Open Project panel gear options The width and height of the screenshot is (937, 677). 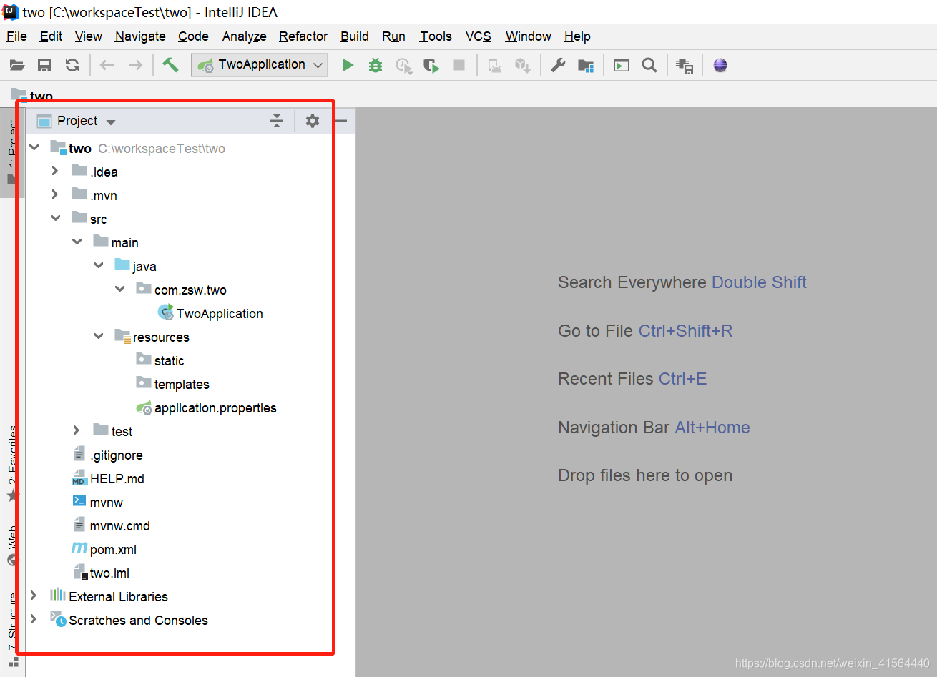coord(313,121)
